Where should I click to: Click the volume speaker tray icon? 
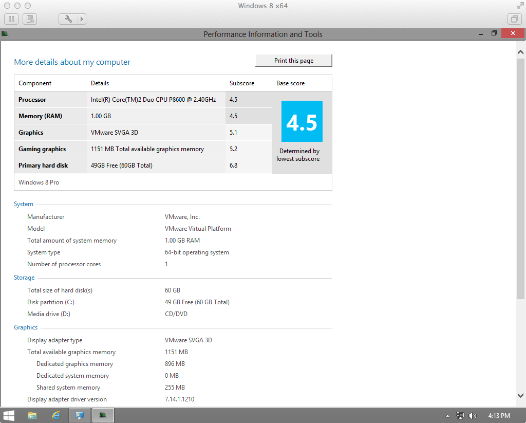click(472, 415)
